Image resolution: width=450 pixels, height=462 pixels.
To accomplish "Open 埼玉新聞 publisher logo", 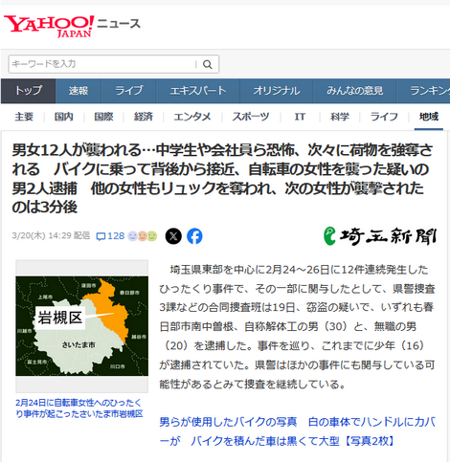I will (379, 236).
